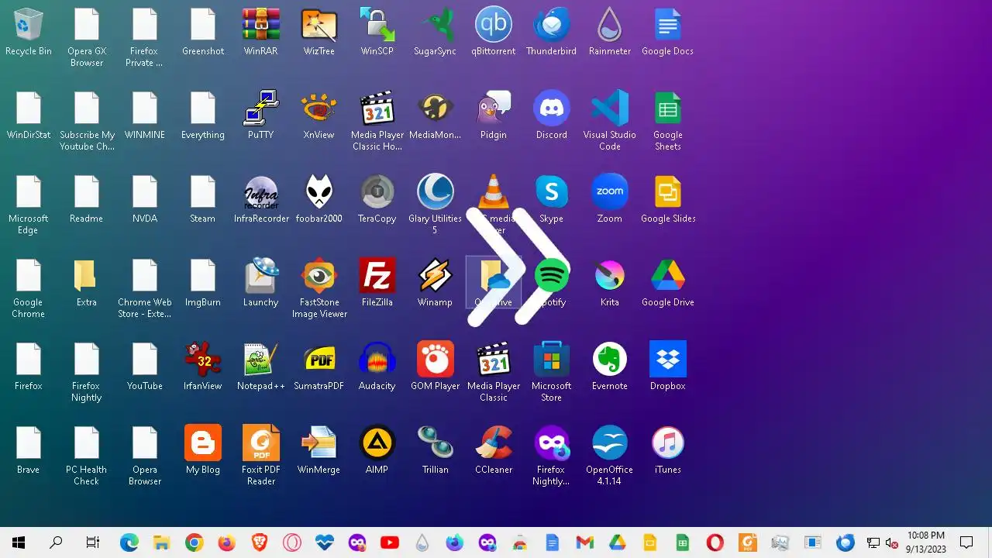This screenshot has width=992, height=558.
Task: Open the TeraCopy desktop icon
Action: pyautogui.click(x=377, y=199)
